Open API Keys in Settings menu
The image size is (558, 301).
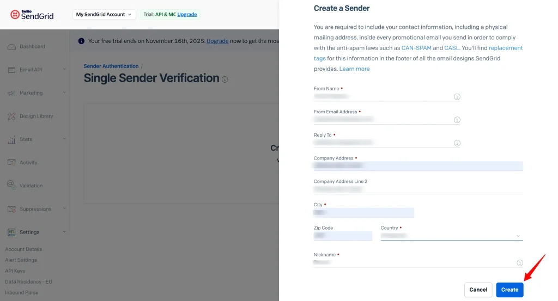point(15,271)
